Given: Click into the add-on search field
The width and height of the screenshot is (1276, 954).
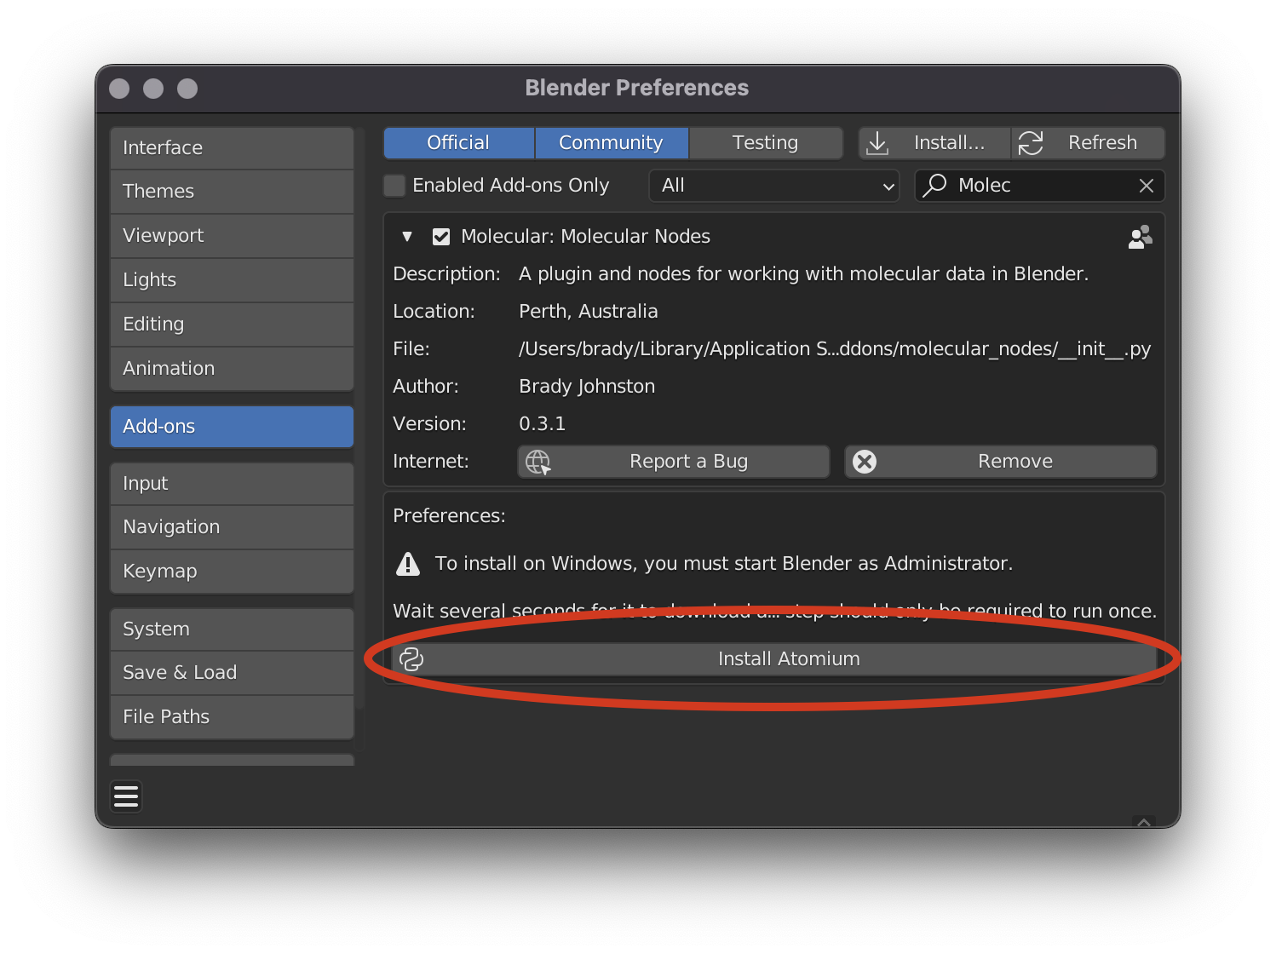Looking at the screenshot, I should (1039, 186).
